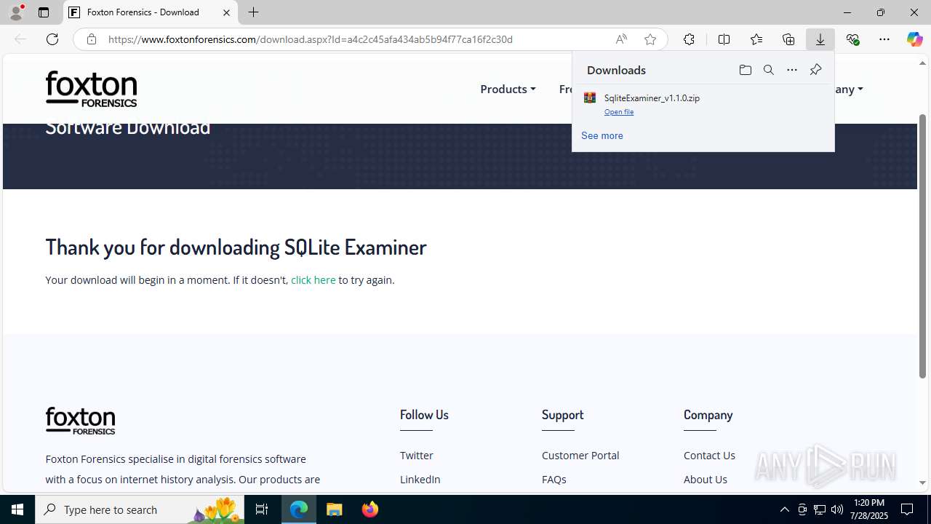Screen dimensions: 931x524
Task: Click the Foxton Forensics header logo
Action: coord(91,89)
